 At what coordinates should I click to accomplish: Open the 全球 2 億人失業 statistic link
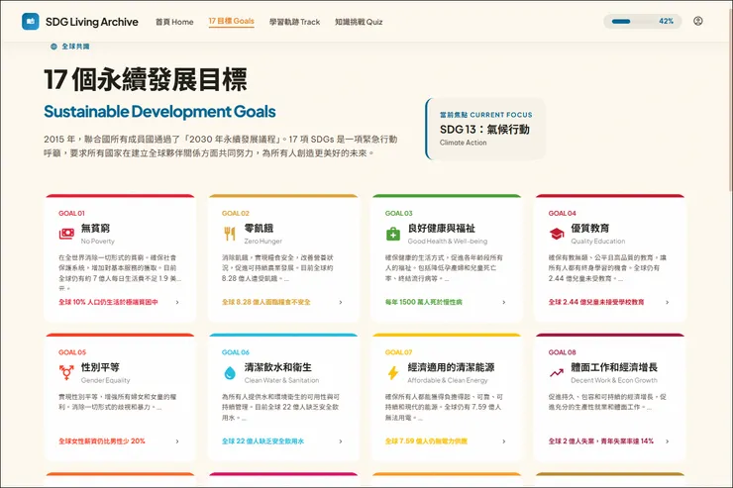click(600, 441)
